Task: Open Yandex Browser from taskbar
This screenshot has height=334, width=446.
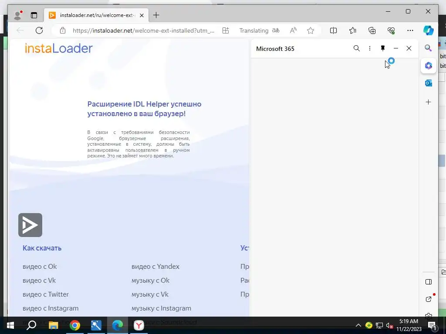Action: pyautogui.click(x=139, y=325)
